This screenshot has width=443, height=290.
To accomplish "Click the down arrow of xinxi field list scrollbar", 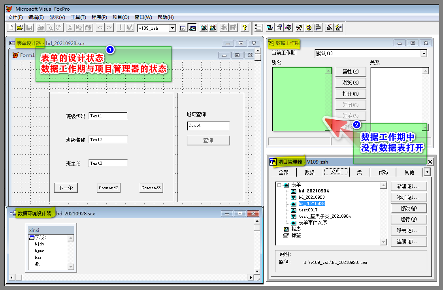I will click(x=71, y=267).
